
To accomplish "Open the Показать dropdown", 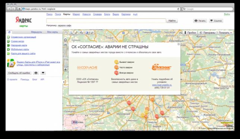I will click(x=225, y=33).
